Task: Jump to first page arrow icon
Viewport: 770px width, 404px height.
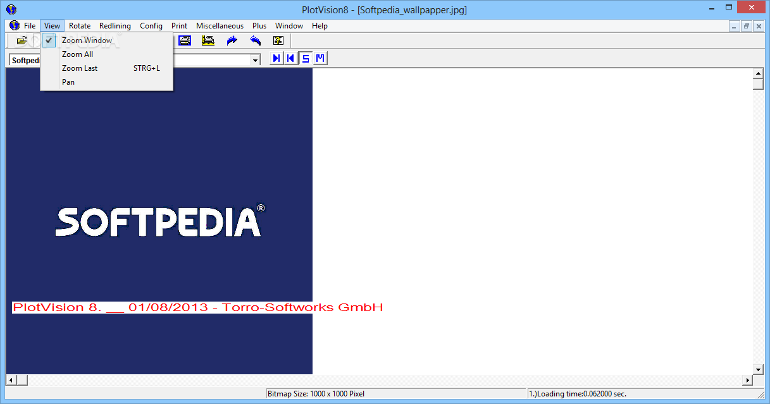Action: coord(290,59)
